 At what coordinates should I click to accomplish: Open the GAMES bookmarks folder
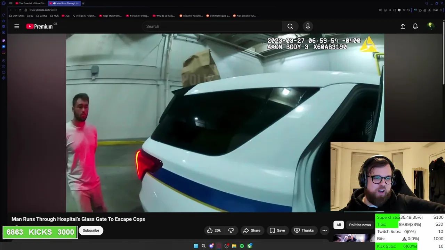(x=42, y=16)
